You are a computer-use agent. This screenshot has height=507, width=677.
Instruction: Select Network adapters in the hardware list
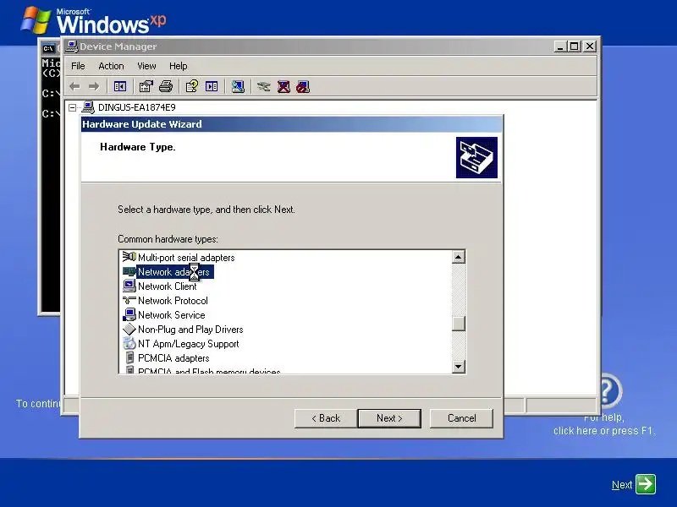click(x=175, y=271)
